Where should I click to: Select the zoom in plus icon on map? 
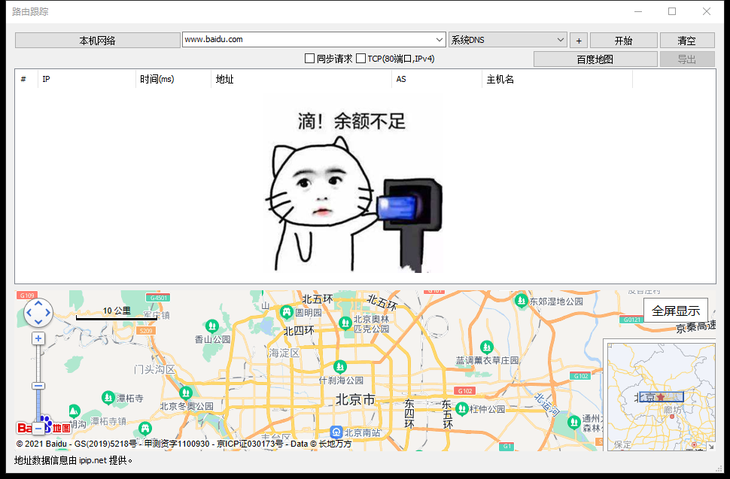point(38,338)
